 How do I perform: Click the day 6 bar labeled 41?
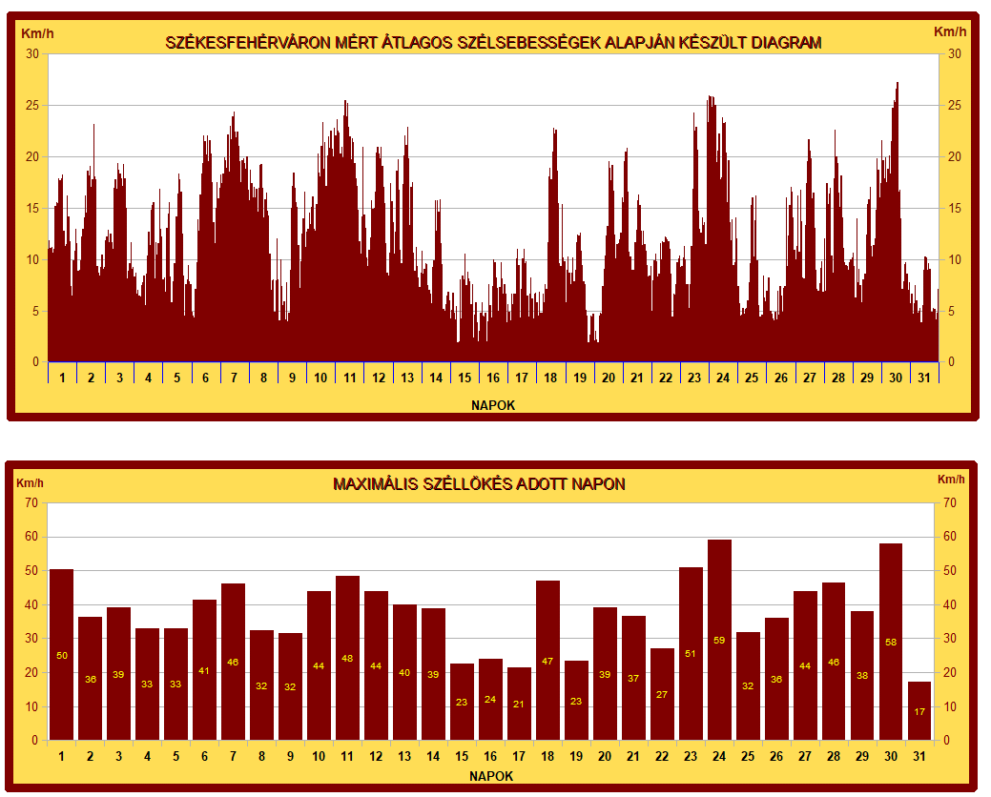pos(204,670)
